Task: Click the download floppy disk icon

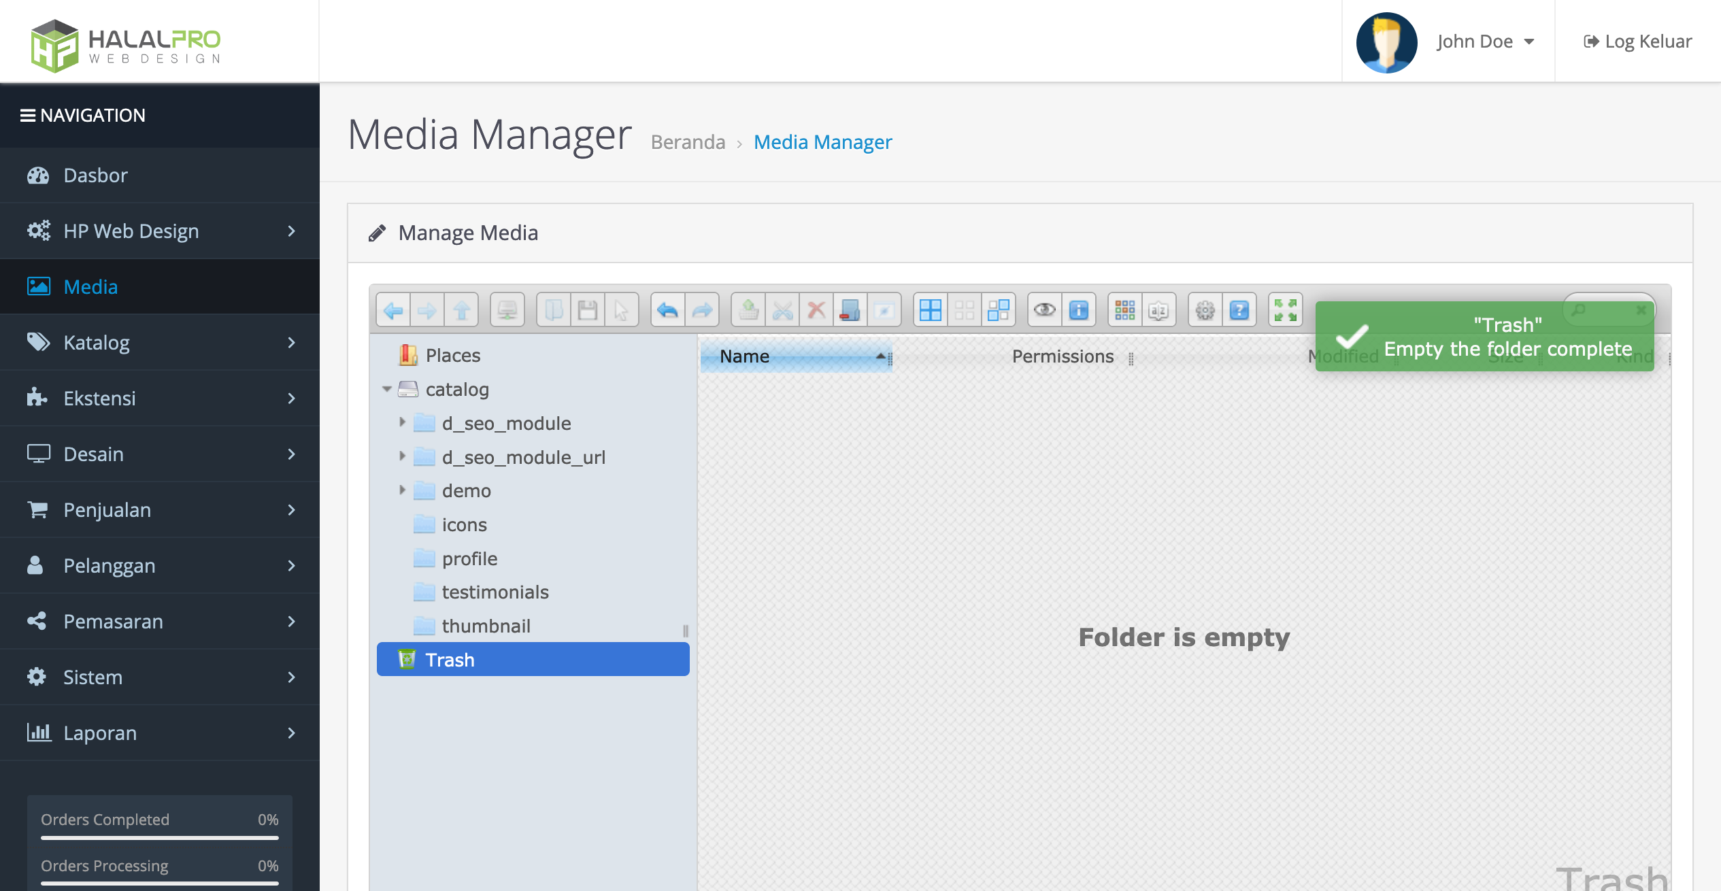Action: [x=588, y=310]
